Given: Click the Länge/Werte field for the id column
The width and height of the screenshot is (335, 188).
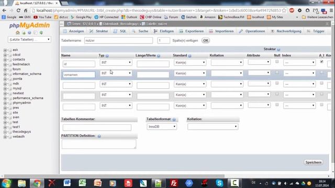Looking at the screenshot, I should coord(153,64).
